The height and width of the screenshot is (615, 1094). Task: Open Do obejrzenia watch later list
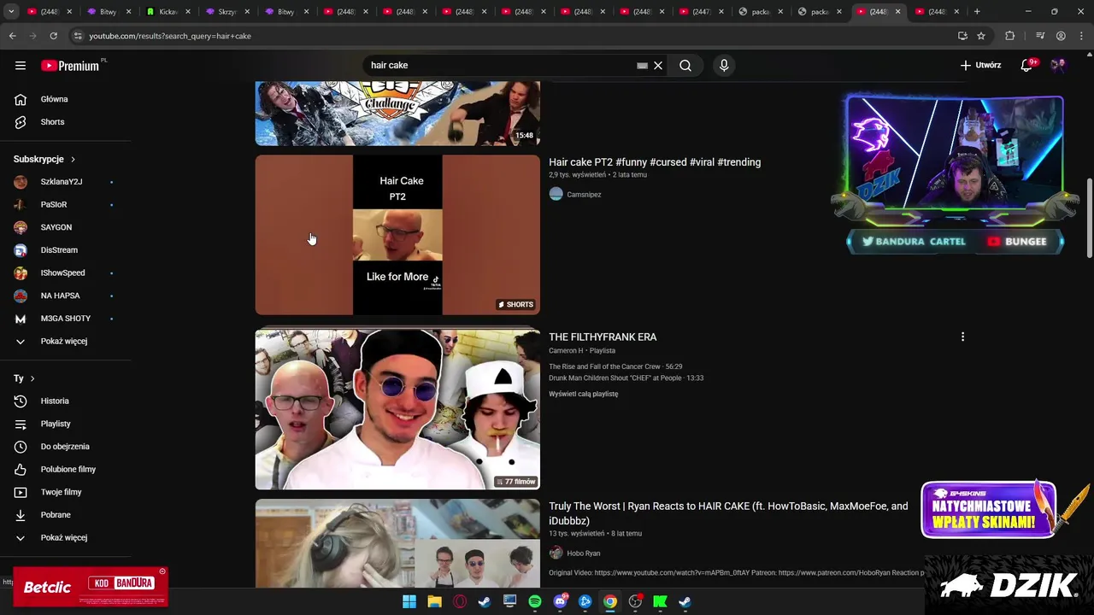click(x=65, y=446)
